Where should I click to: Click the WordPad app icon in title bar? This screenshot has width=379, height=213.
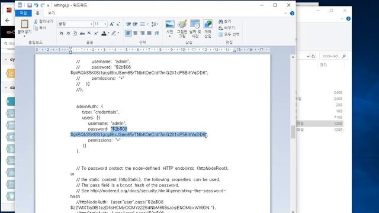point(20,5)
